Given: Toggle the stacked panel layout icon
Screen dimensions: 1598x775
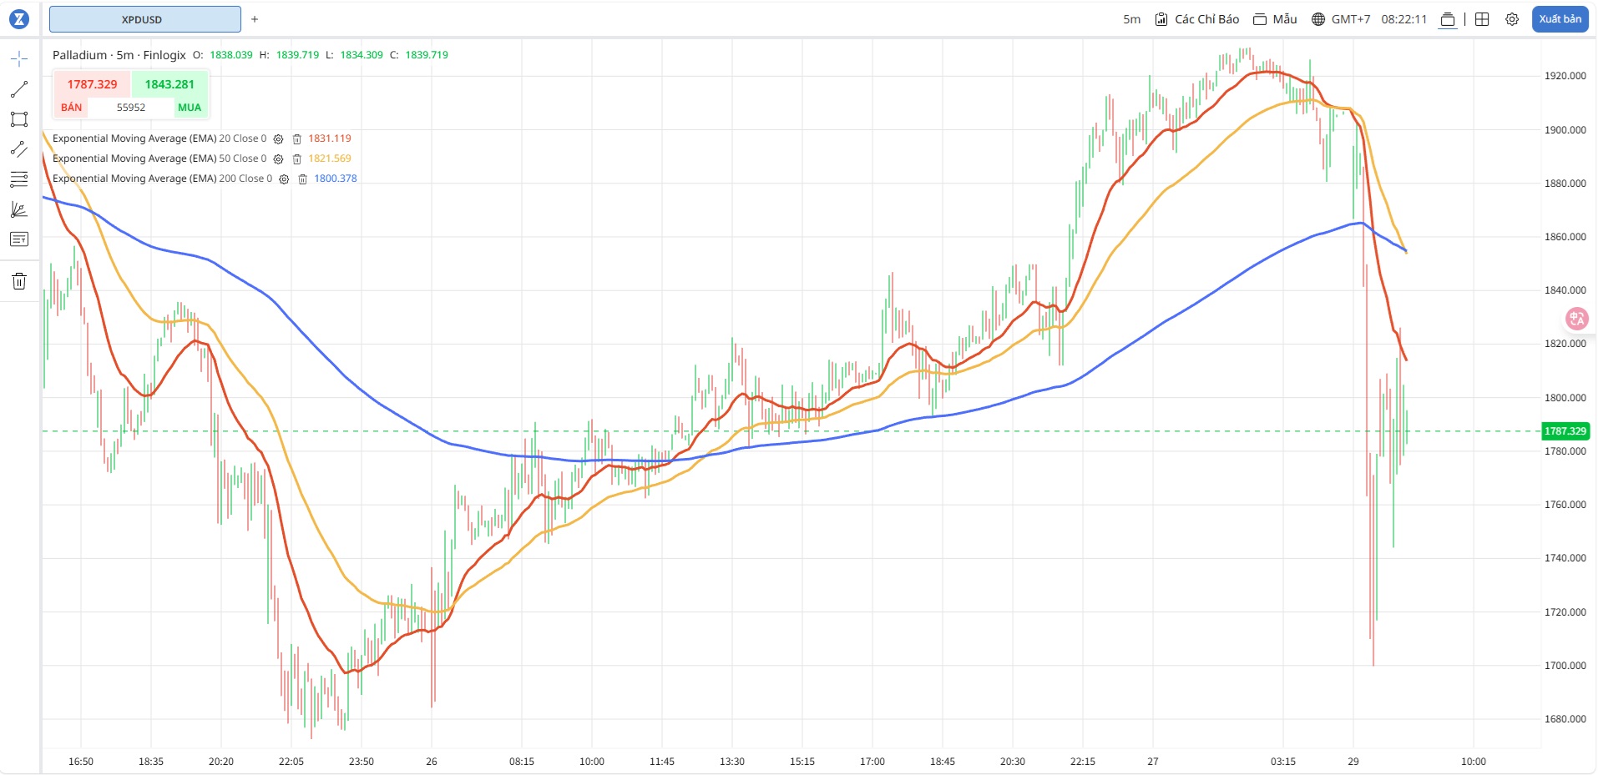Looking at the screenshot, I should click(1448, 19).
